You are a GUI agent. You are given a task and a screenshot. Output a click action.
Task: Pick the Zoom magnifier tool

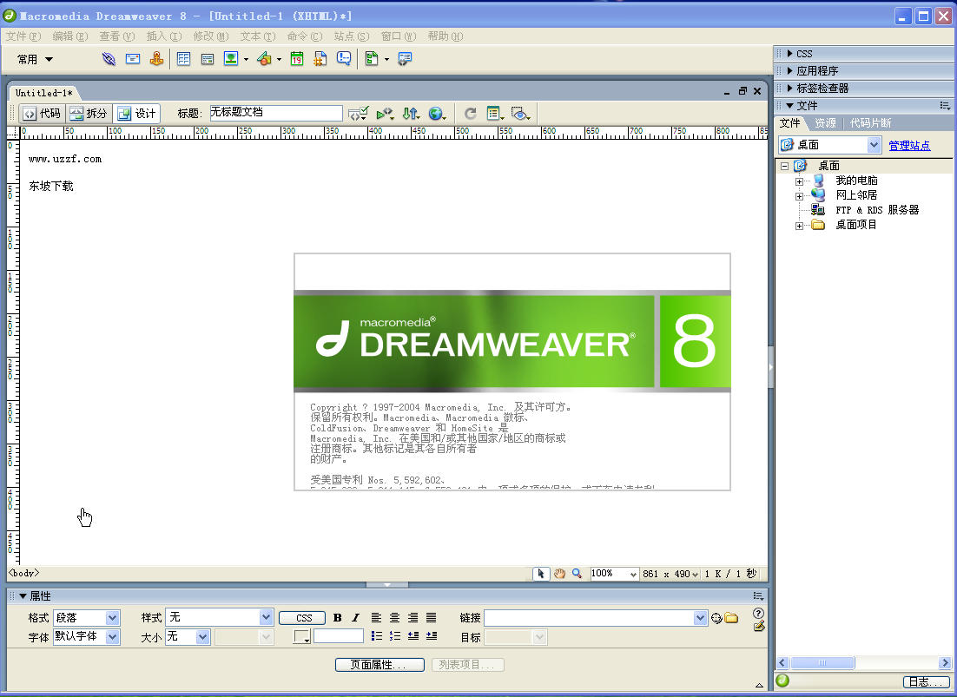tap(577, 574)
